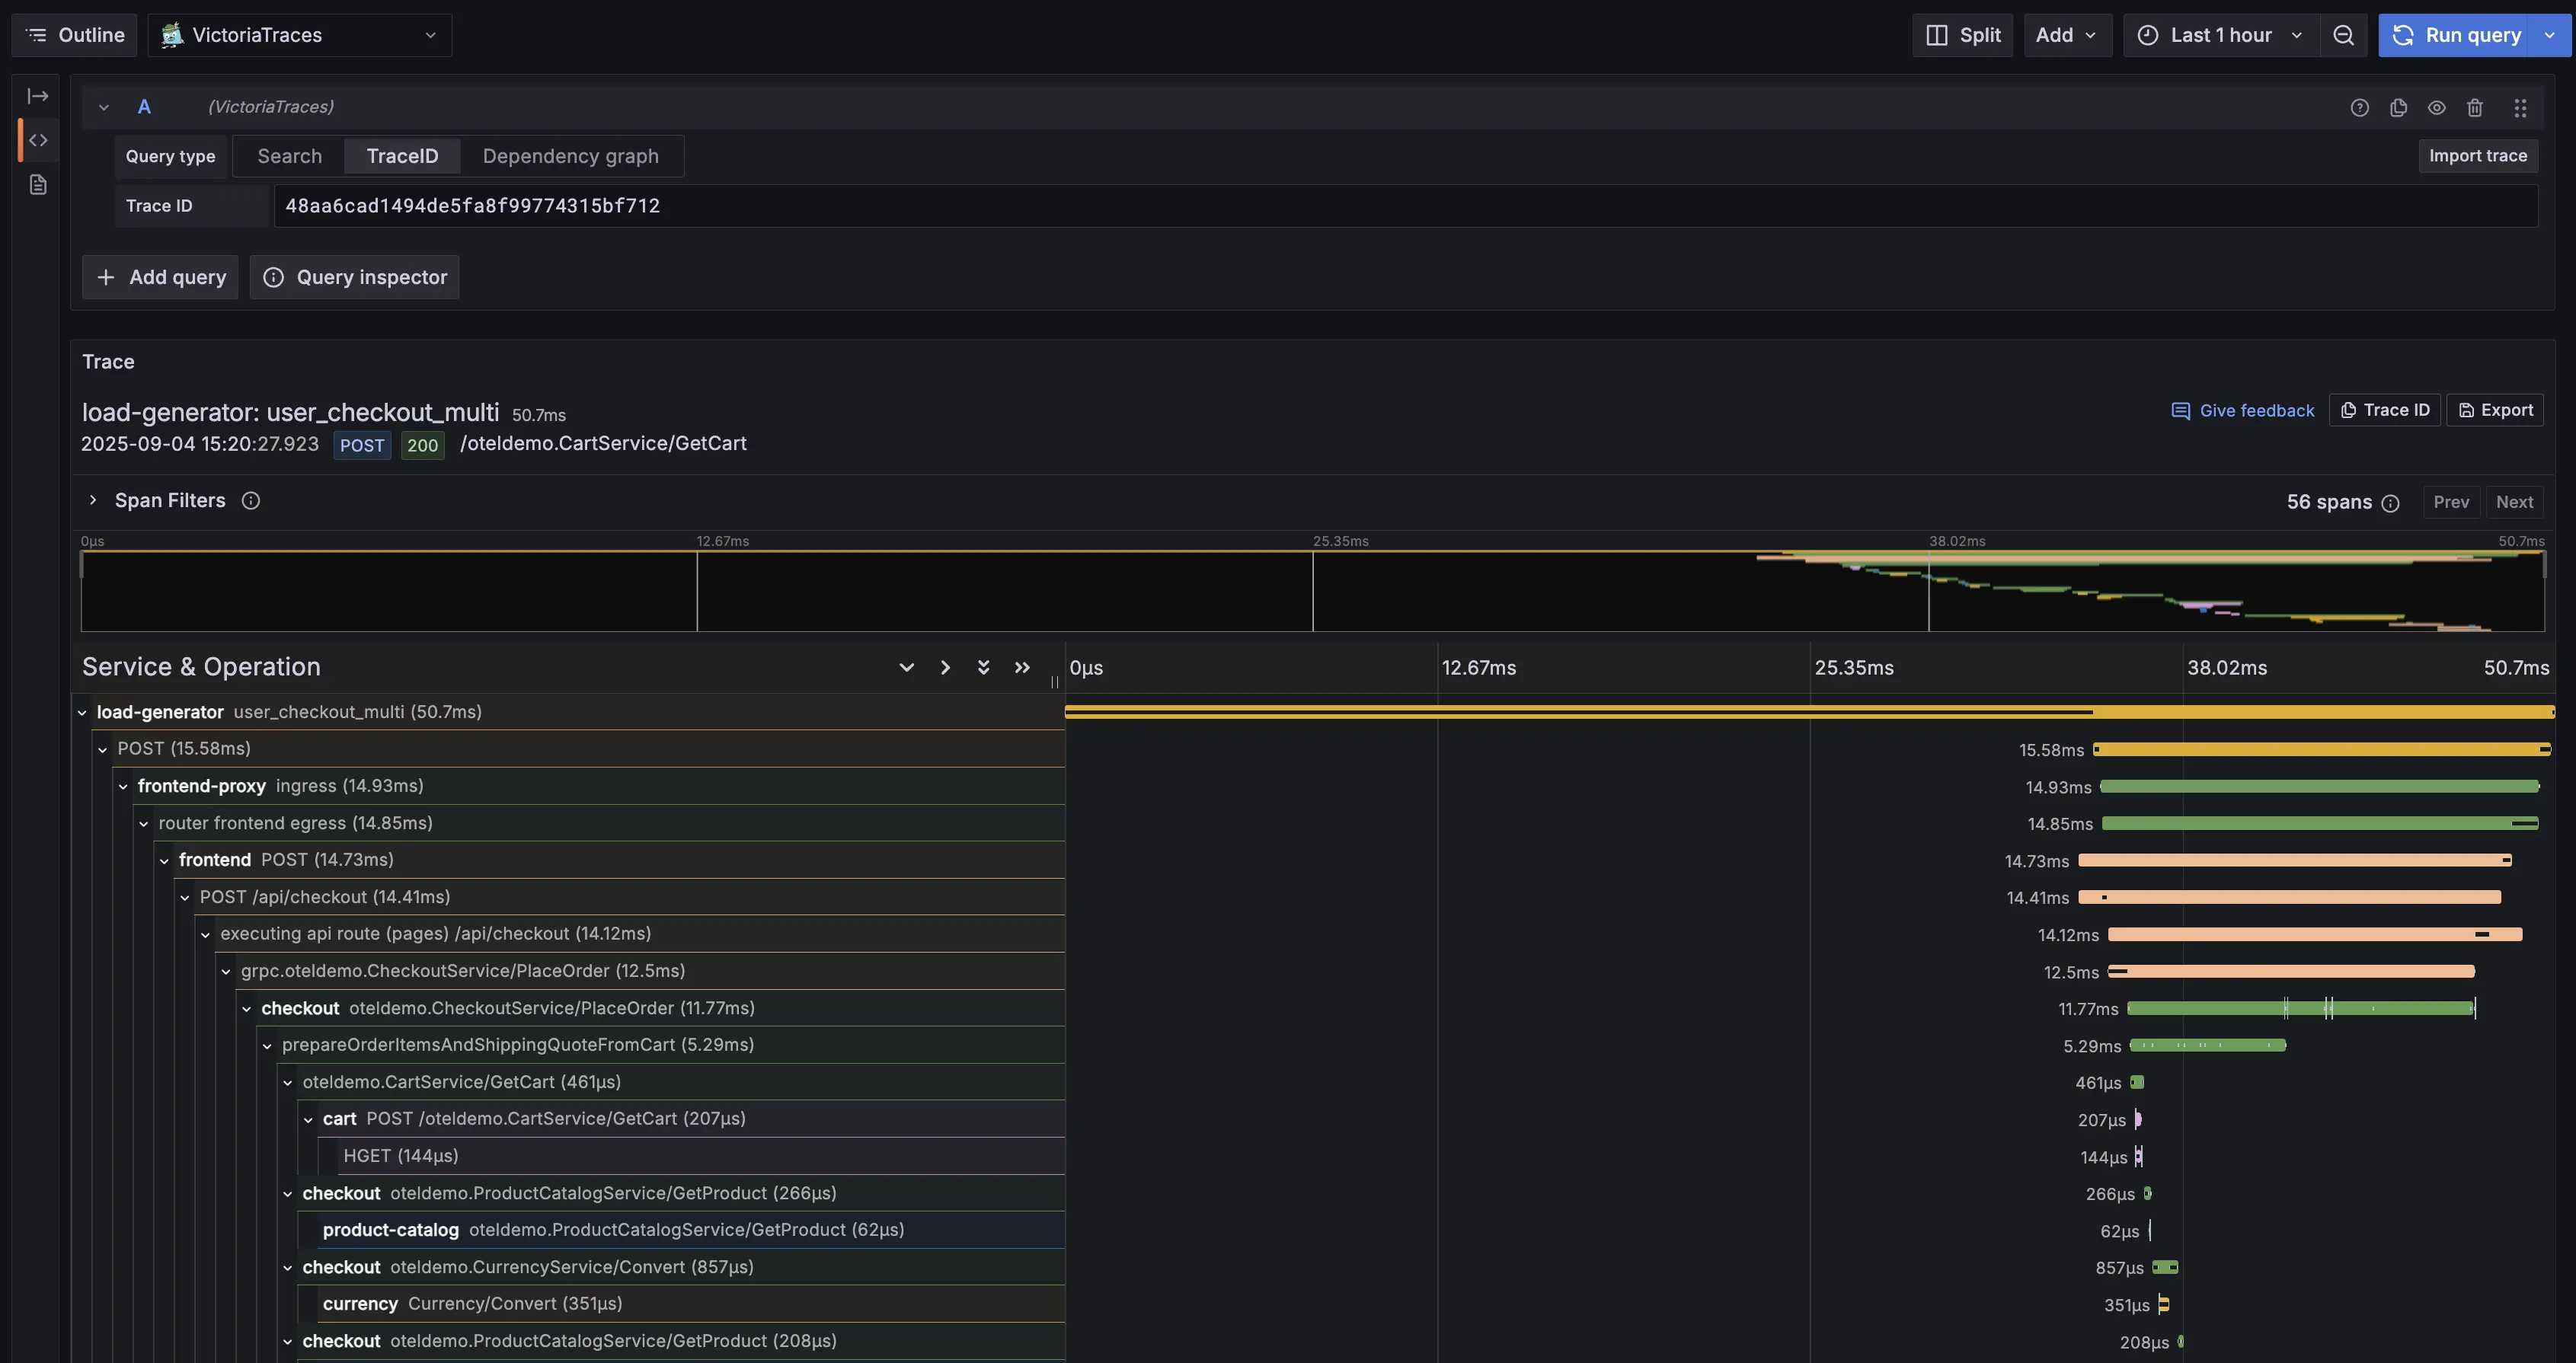This screenshot has width=2576, height=1363.
Task: Collapse query row A with its chevron
Action: [x=103, y=107]
